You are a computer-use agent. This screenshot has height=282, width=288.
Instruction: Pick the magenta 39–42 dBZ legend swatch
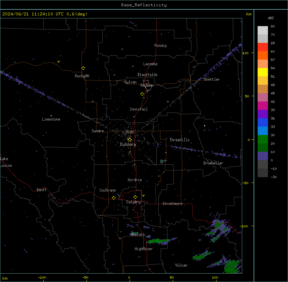point(263,105)
